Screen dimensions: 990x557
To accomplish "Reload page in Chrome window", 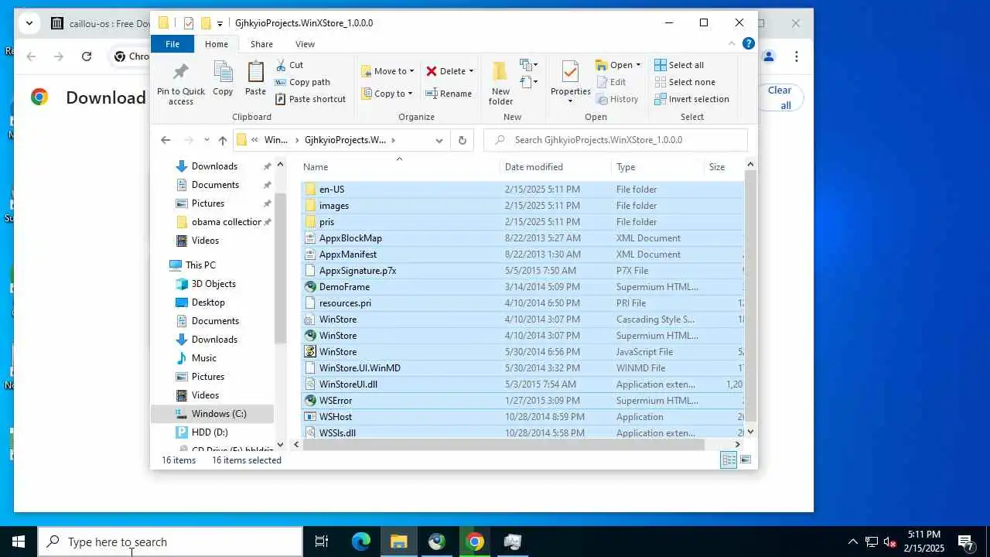I will tap(87, 56).
